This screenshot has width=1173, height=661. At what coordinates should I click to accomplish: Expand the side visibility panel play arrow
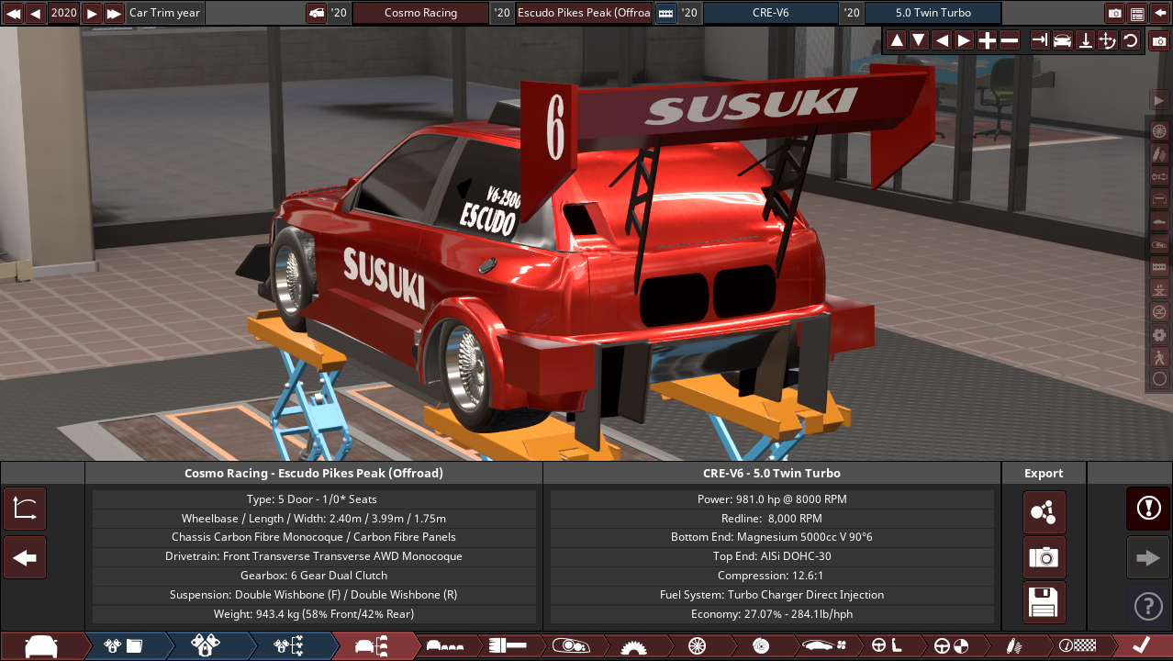click(x=1159, y=99)
